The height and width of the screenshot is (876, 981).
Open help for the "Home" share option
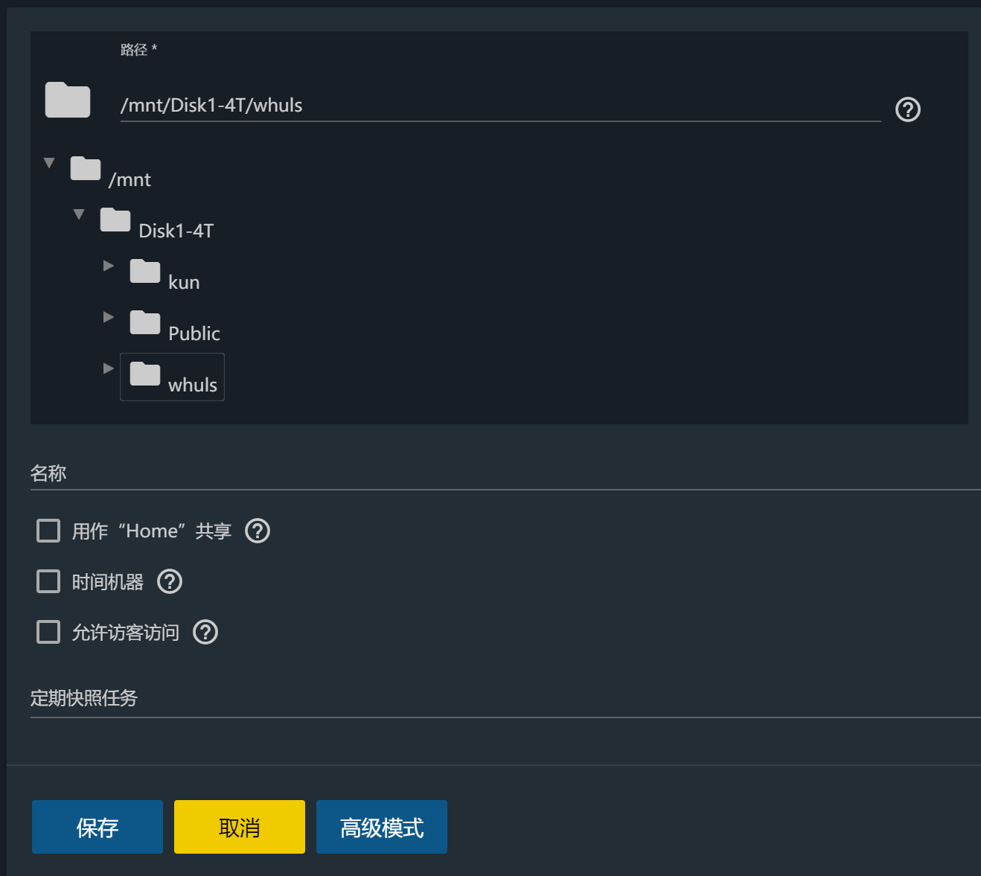coord(258,531)
